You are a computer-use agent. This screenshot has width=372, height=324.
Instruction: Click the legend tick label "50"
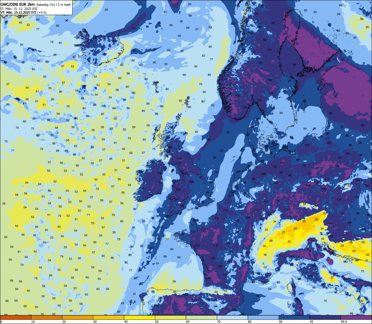[x=157, y=322]
